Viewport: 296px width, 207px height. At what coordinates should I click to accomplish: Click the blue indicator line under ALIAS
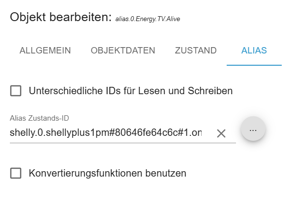point(254,65)
